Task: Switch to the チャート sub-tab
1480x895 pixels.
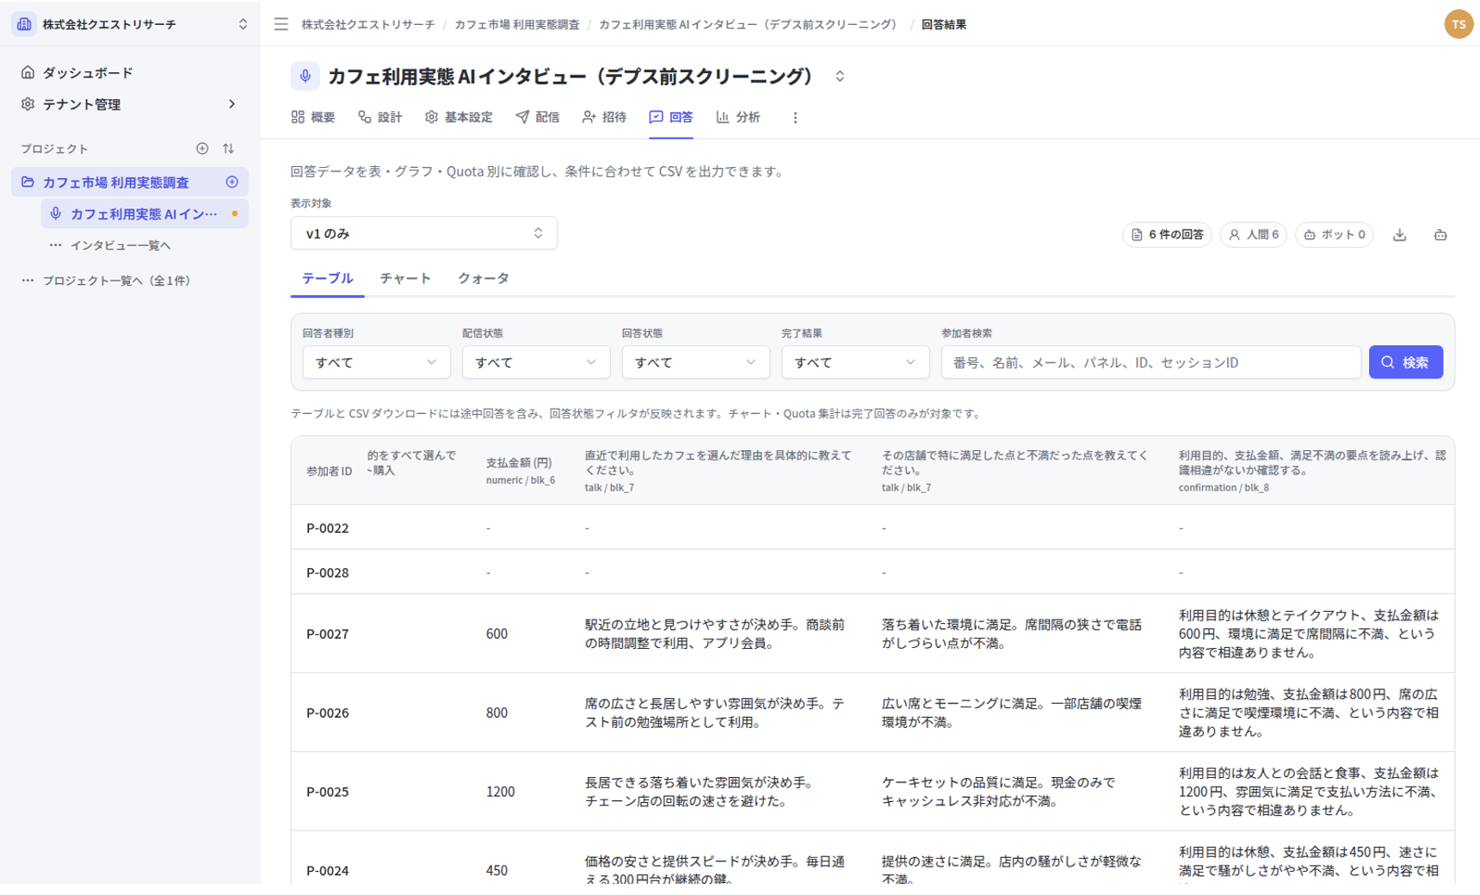Action: click(x=405, y=278)
